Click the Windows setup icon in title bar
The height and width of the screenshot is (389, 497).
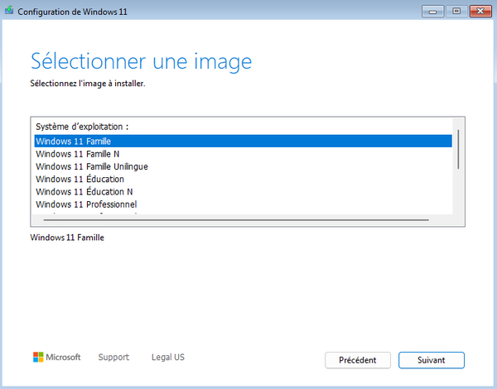[9, 11]
